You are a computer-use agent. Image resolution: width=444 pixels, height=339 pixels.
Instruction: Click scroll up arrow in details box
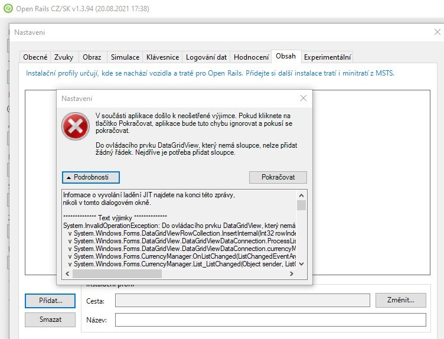(x=301, y=195)
